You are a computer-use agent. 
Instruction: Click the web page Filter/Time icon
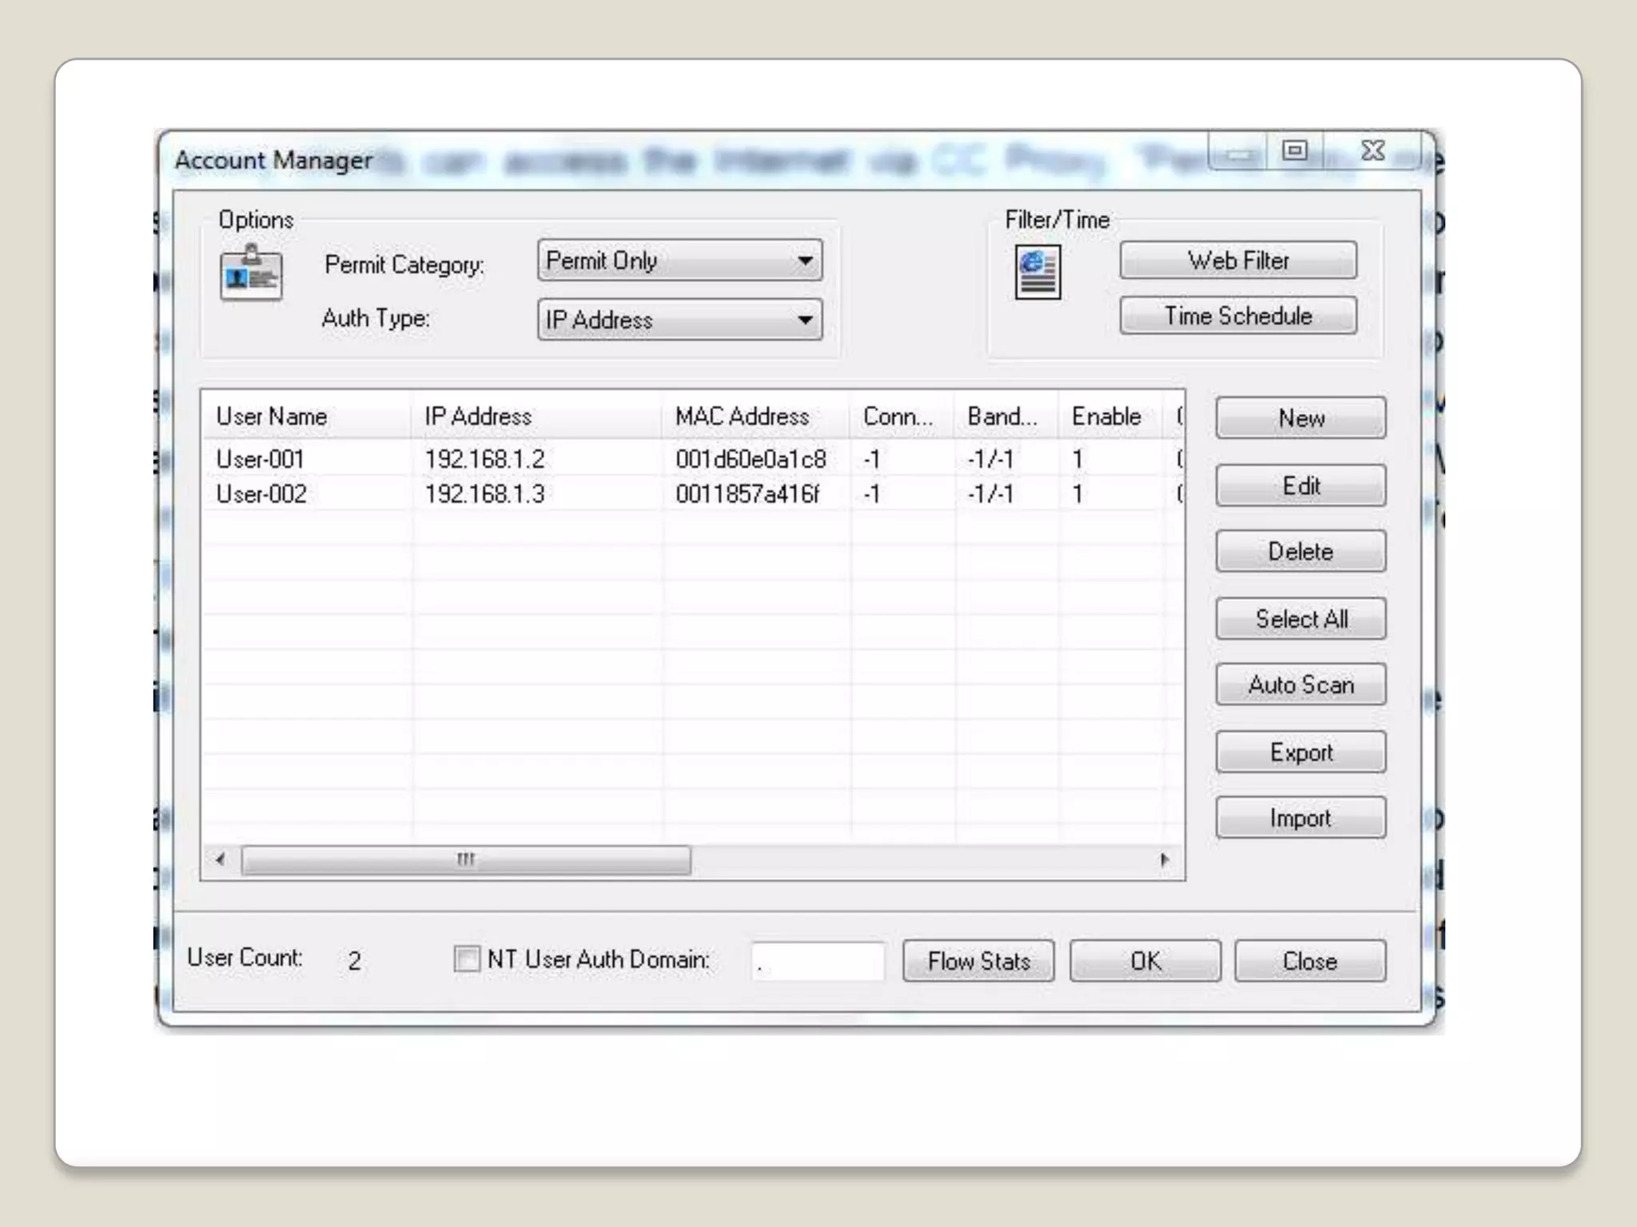tap(1038, 272)
